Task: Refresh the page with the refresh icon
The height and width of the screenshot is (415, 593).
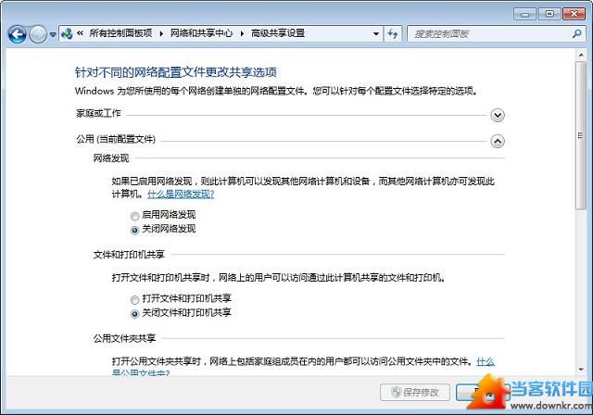Action: (x=393, y=33)
